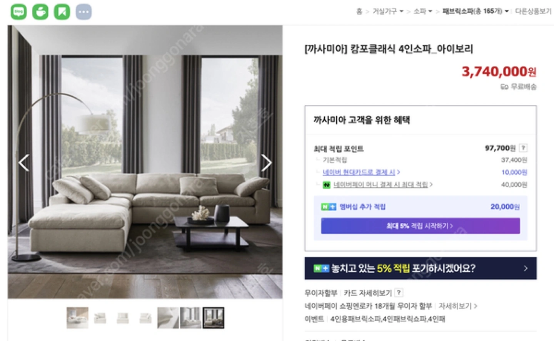Open 네이버페이 머니 결제 시 최대 적립 link
Screen dimensions: 554x341
point(383,185)
